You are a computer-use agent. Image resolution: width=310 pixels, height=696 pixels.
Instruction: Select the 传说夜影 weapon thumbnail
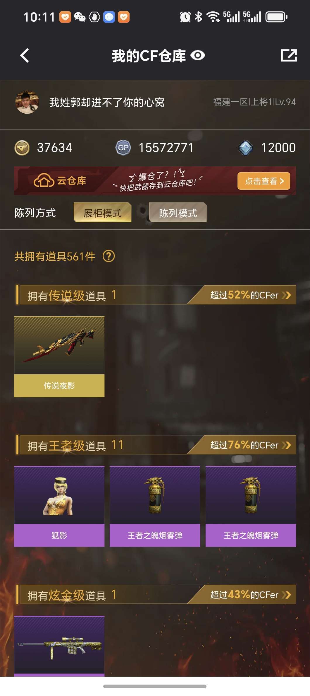59,357
